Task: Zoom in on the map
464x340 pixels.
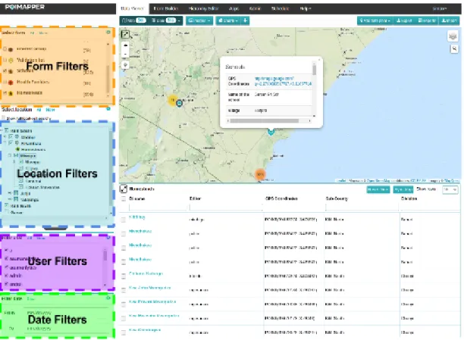Action: point(125,45)
